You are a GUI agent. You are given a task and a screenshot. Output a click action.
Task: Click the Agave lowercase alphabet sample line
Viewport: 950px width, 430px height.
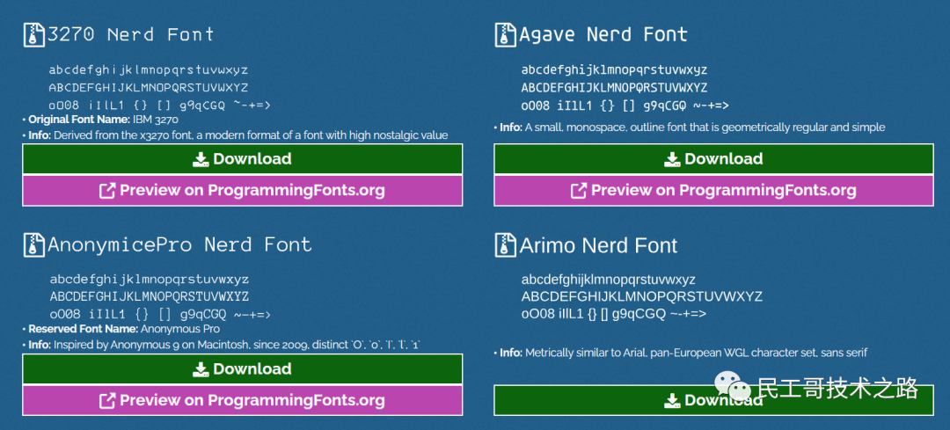click(614, 70)
